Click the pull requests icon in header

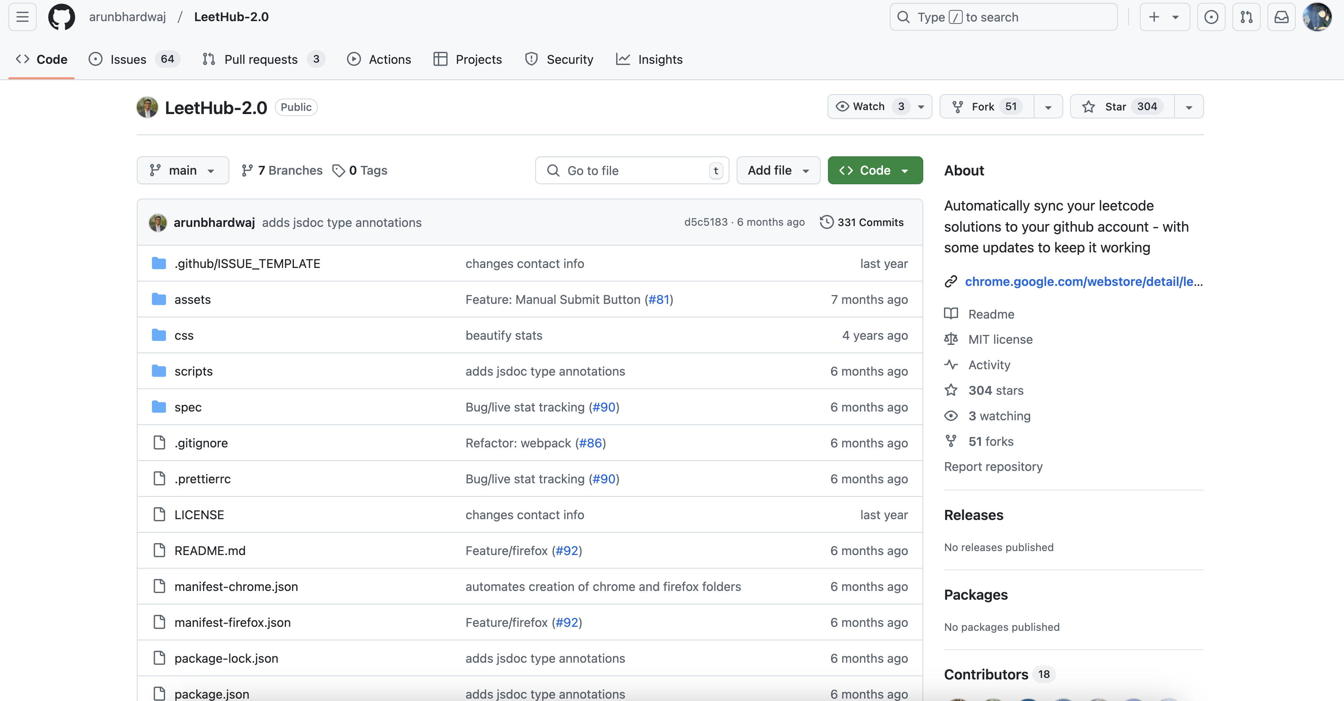click(1246, 17)
